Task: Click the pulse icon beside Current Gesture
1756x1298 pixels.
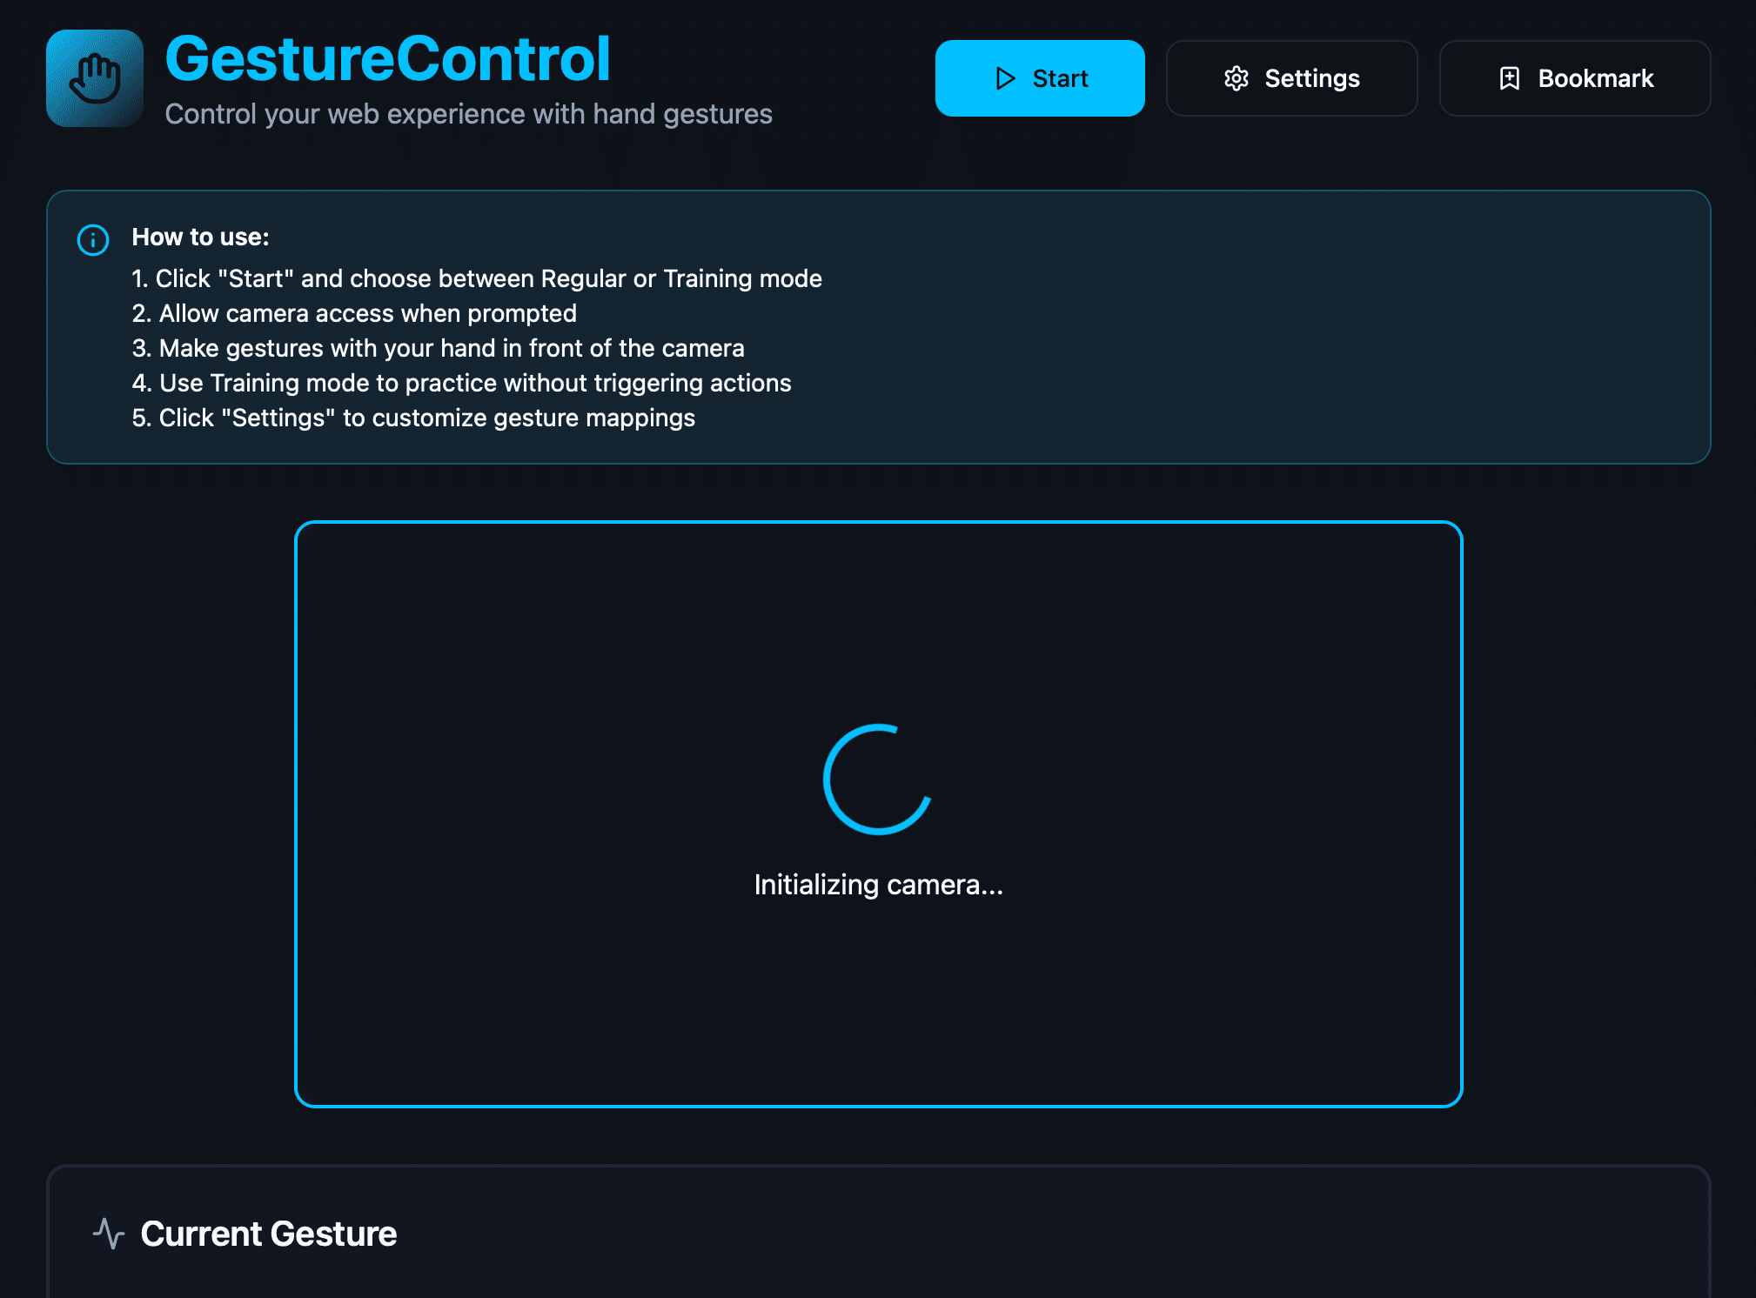Action: pos(109,1234)
